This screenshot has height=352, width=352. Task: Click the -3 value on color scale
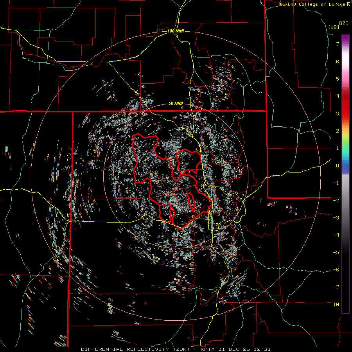336,218
